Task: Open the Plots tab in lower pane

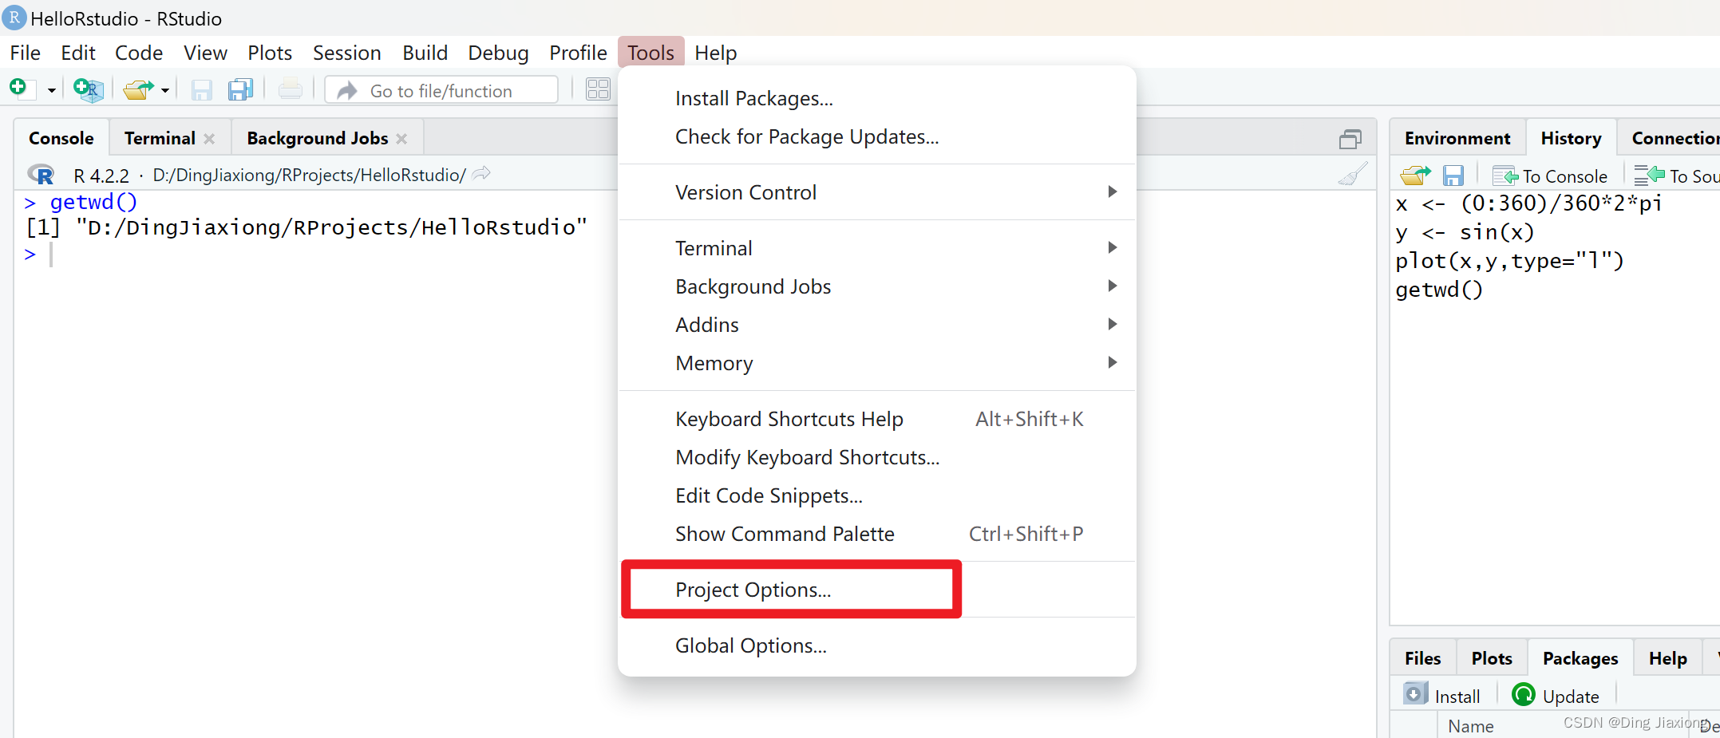Action: point(1492,658)
